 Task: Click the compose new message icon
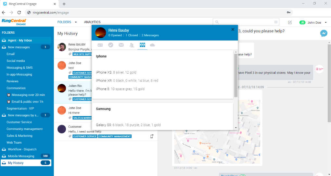(290, 22)
